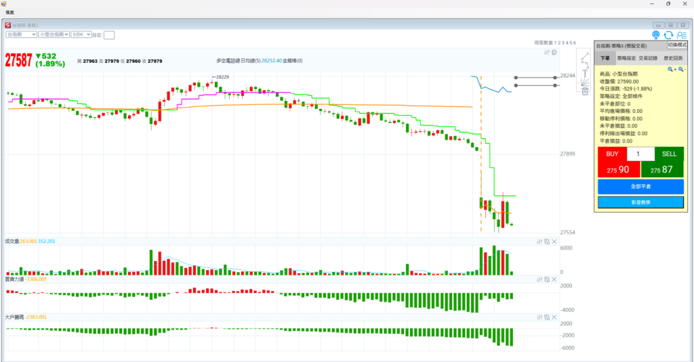Click the refresh sync arrows icon
The width and height of the screenshot is (694, 362).
tap(668, 35)
